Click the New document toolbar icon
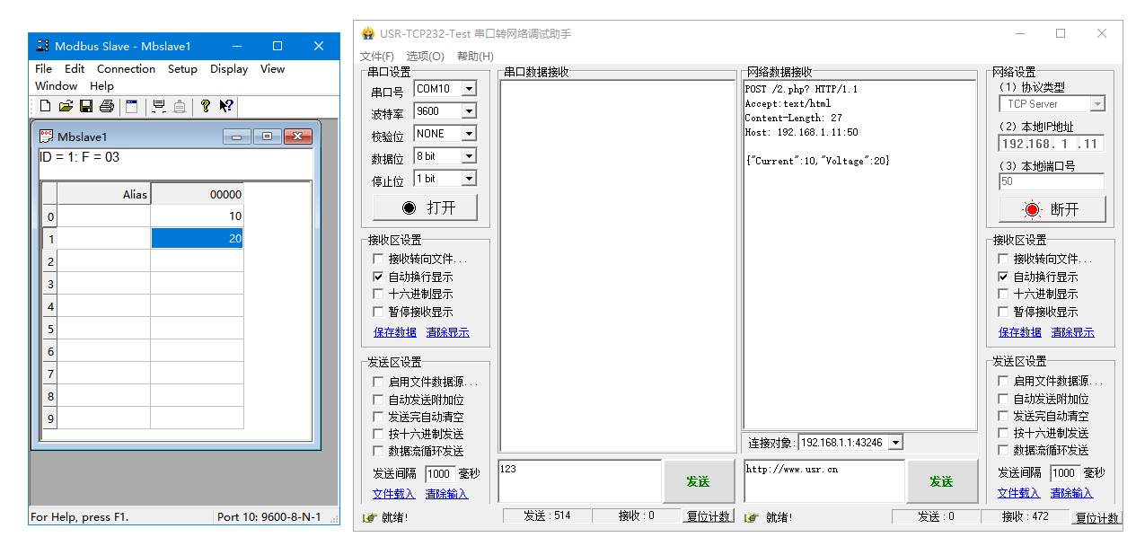This screenshot has width=1136, height=546. click(x=45, y=106)
